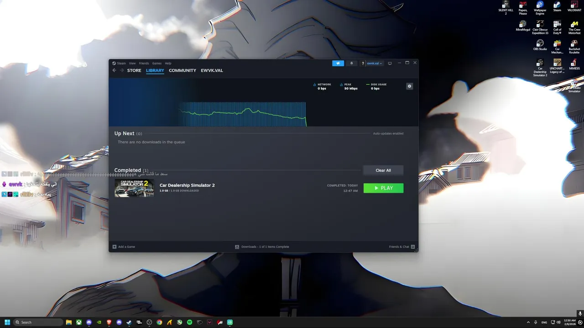Click the DISK USAGE stat
The image size is (584, 328).
(376, 87)
